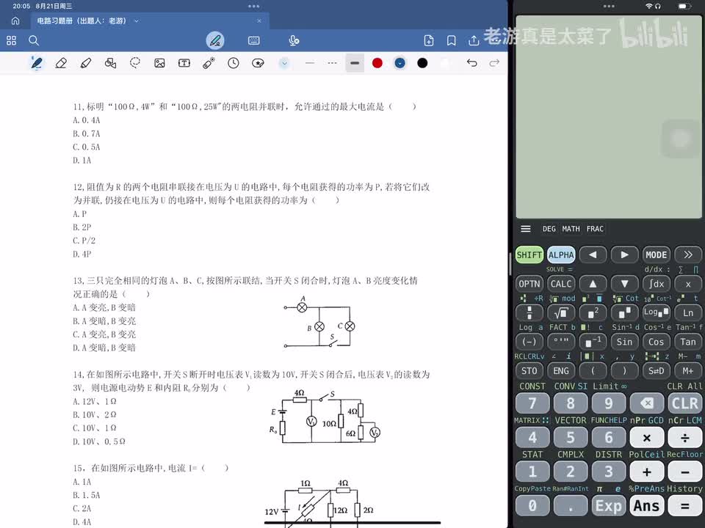Select the Lasso selection tool
The height and width of the screenshot is (528, 705).
click(135, 63)
